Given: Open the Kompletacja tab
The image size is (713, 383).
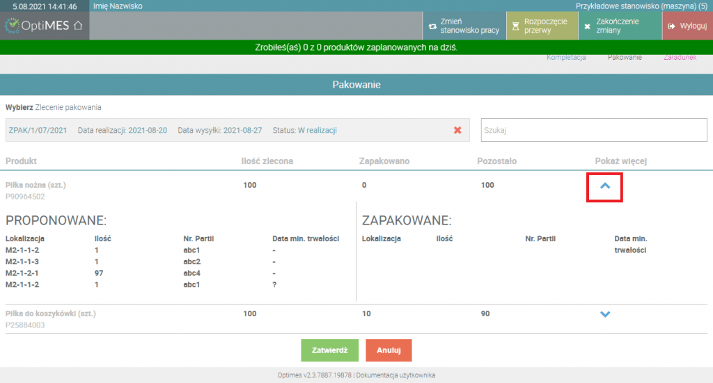Looking at the screenshot, I should 566,58.
